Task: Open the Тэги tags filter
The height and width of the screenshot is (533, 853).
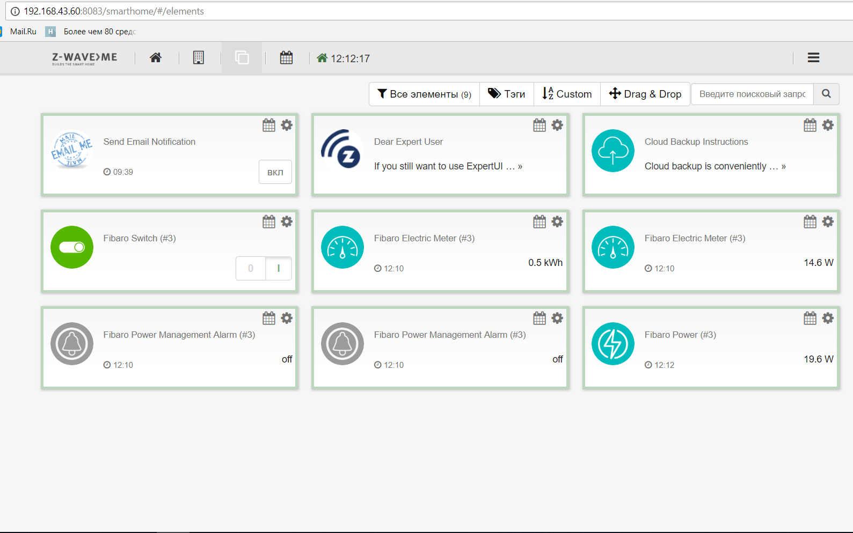Action: (507, 94)
